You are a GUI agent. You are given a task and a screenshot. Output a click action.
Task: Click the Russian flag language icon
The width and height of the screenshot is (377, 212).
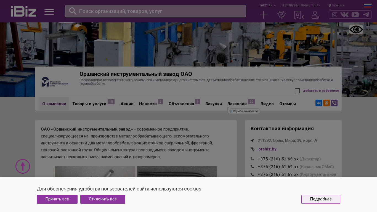click(x=368, y=6)
